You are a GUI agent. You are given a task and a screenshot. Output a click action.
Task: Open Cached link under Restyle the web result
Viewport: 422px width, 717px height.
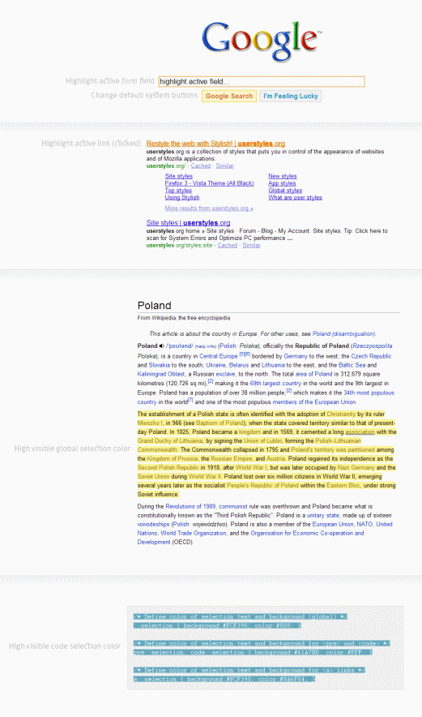coord(201,166)
